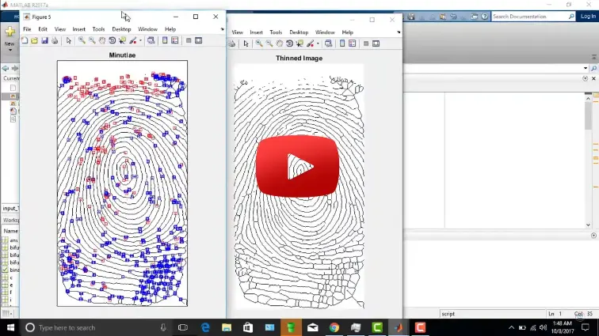Image resolution: width=599 pixels, height=336 pixels.
Task: Open brush color dropdown arrow in Figure 5
Action: [x=140, y=40]
